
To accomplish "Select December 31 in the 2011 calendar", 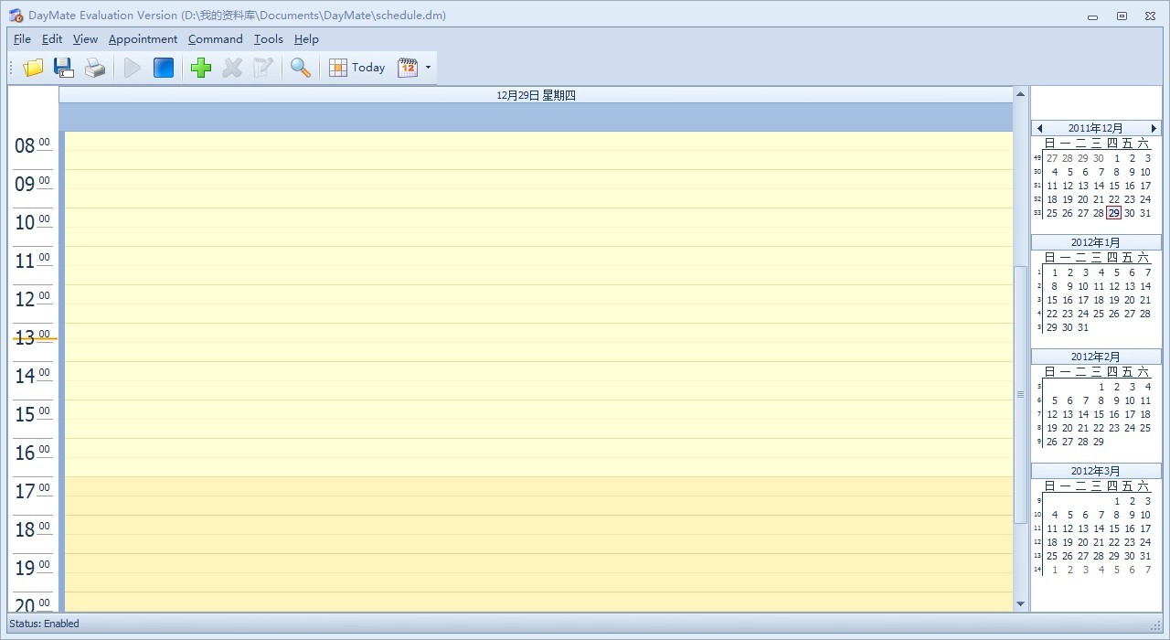I will tap(1145, 213).
